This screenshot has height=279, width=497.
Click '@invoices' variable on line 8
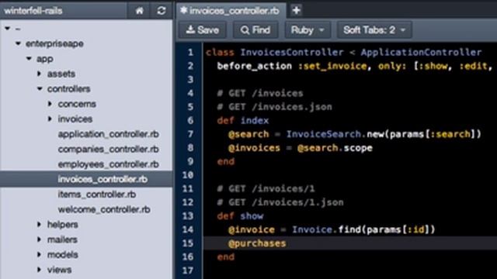(x=254, y=148)
